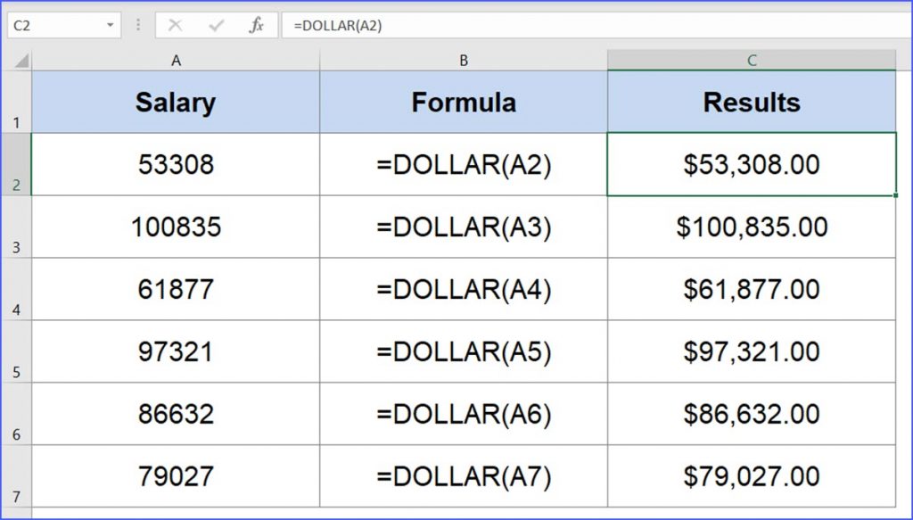
Task: Click the Insert Function fx icon
Action: point(255,25)
